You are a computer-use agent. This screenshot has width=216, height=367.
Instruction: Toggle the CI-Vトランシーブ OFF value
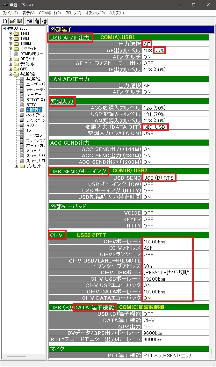(148, 254)
